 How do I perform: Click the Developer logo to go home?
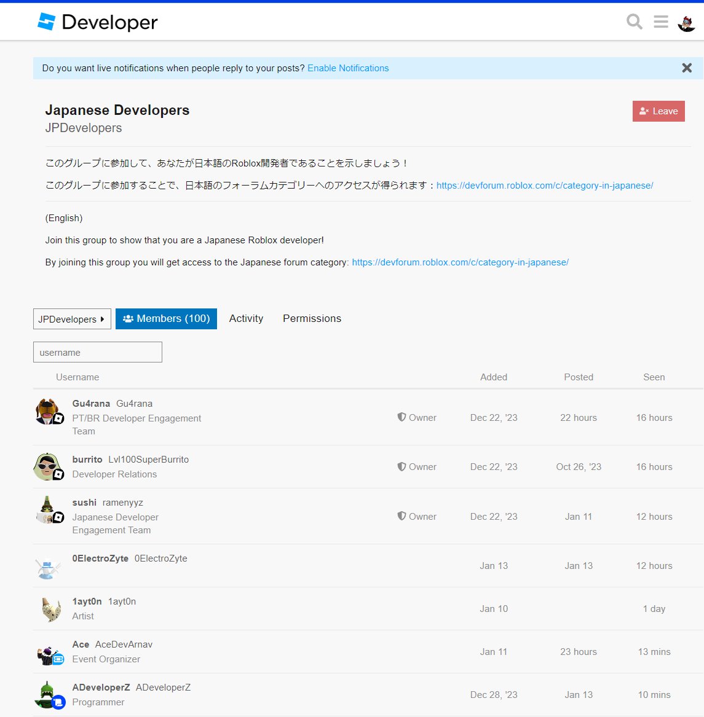coord(97,22)
